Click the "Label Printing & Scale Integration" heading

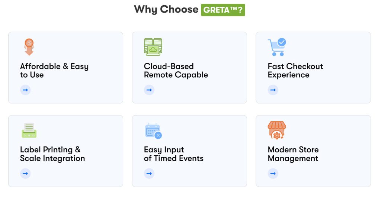[52, 154]
